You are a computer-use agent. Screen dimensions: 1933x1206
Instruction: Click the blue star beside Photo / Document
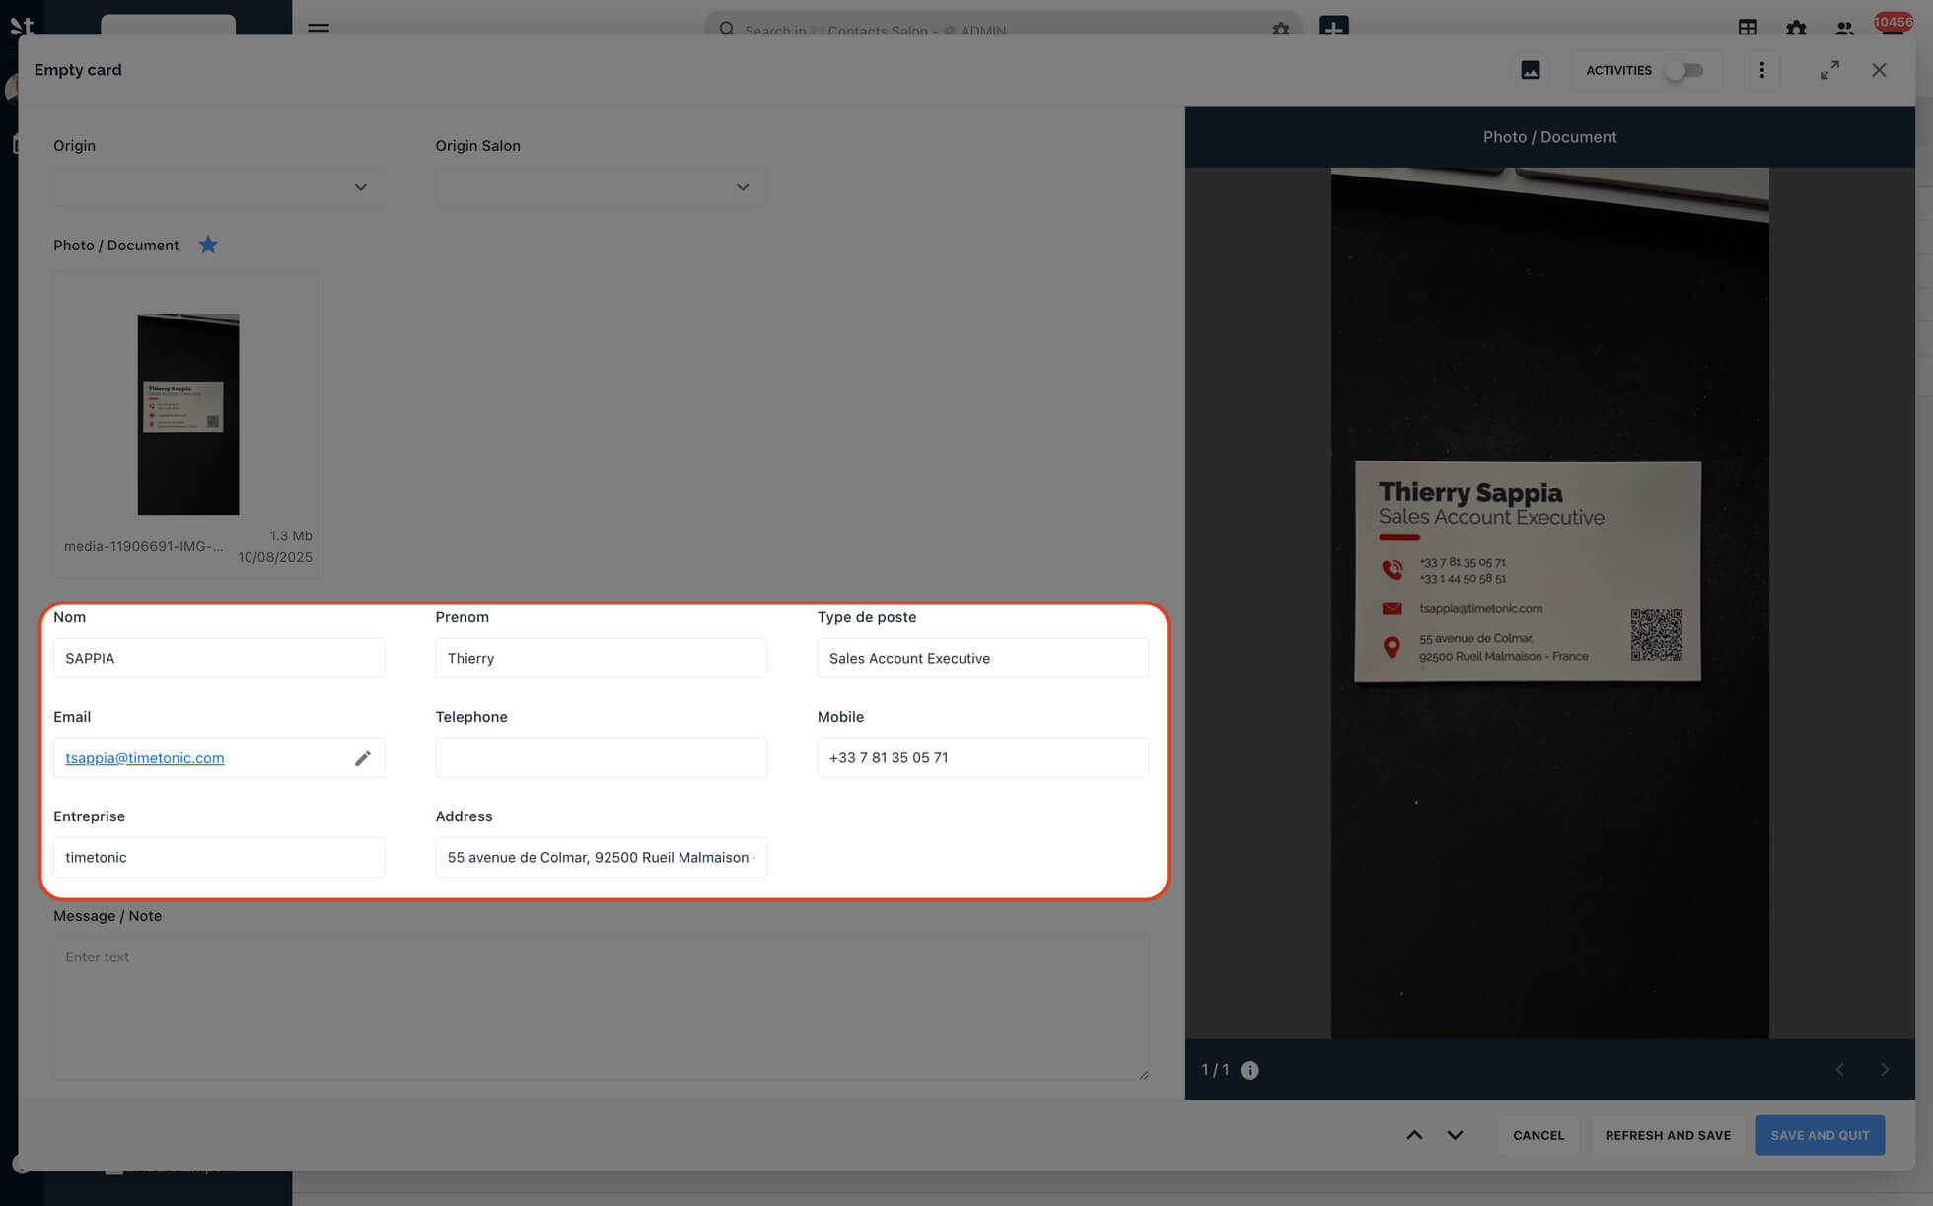208,245
